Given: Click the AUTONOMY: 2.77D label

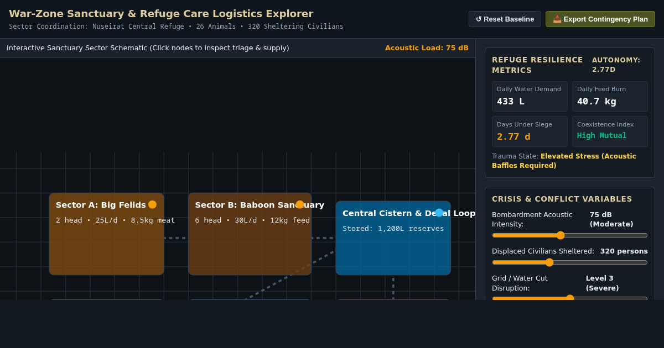Looking at the screenshot, I should pyautogui.click(x=616, y=65).
